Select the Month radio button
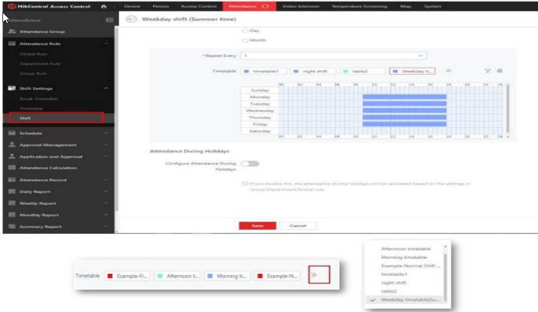Screen dimensions: 538x312 pos(245,41)
